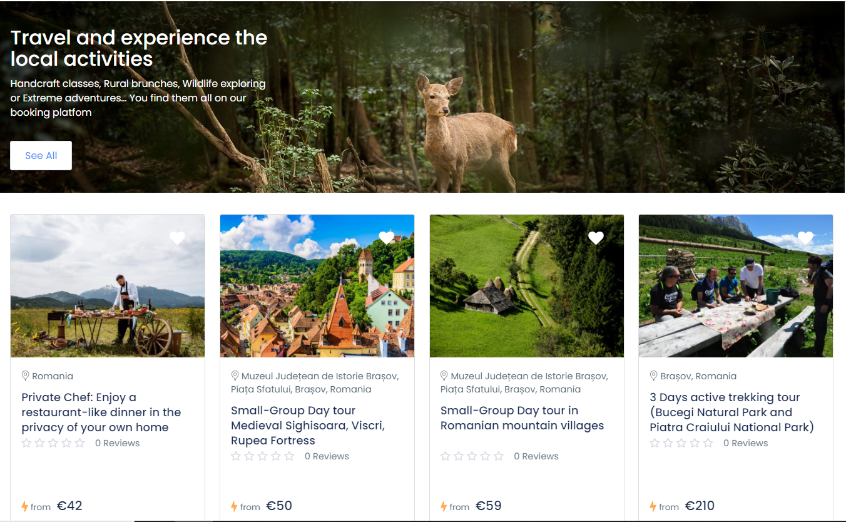The width and height of the screenshot is (846, 522).
Task: Click location pin icon beside Brașov, Romania
Action: point(654,376)
